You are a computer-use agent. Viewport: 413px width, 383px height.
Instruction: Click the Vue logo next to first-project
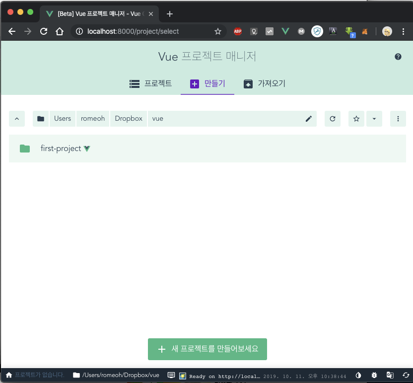87,149
